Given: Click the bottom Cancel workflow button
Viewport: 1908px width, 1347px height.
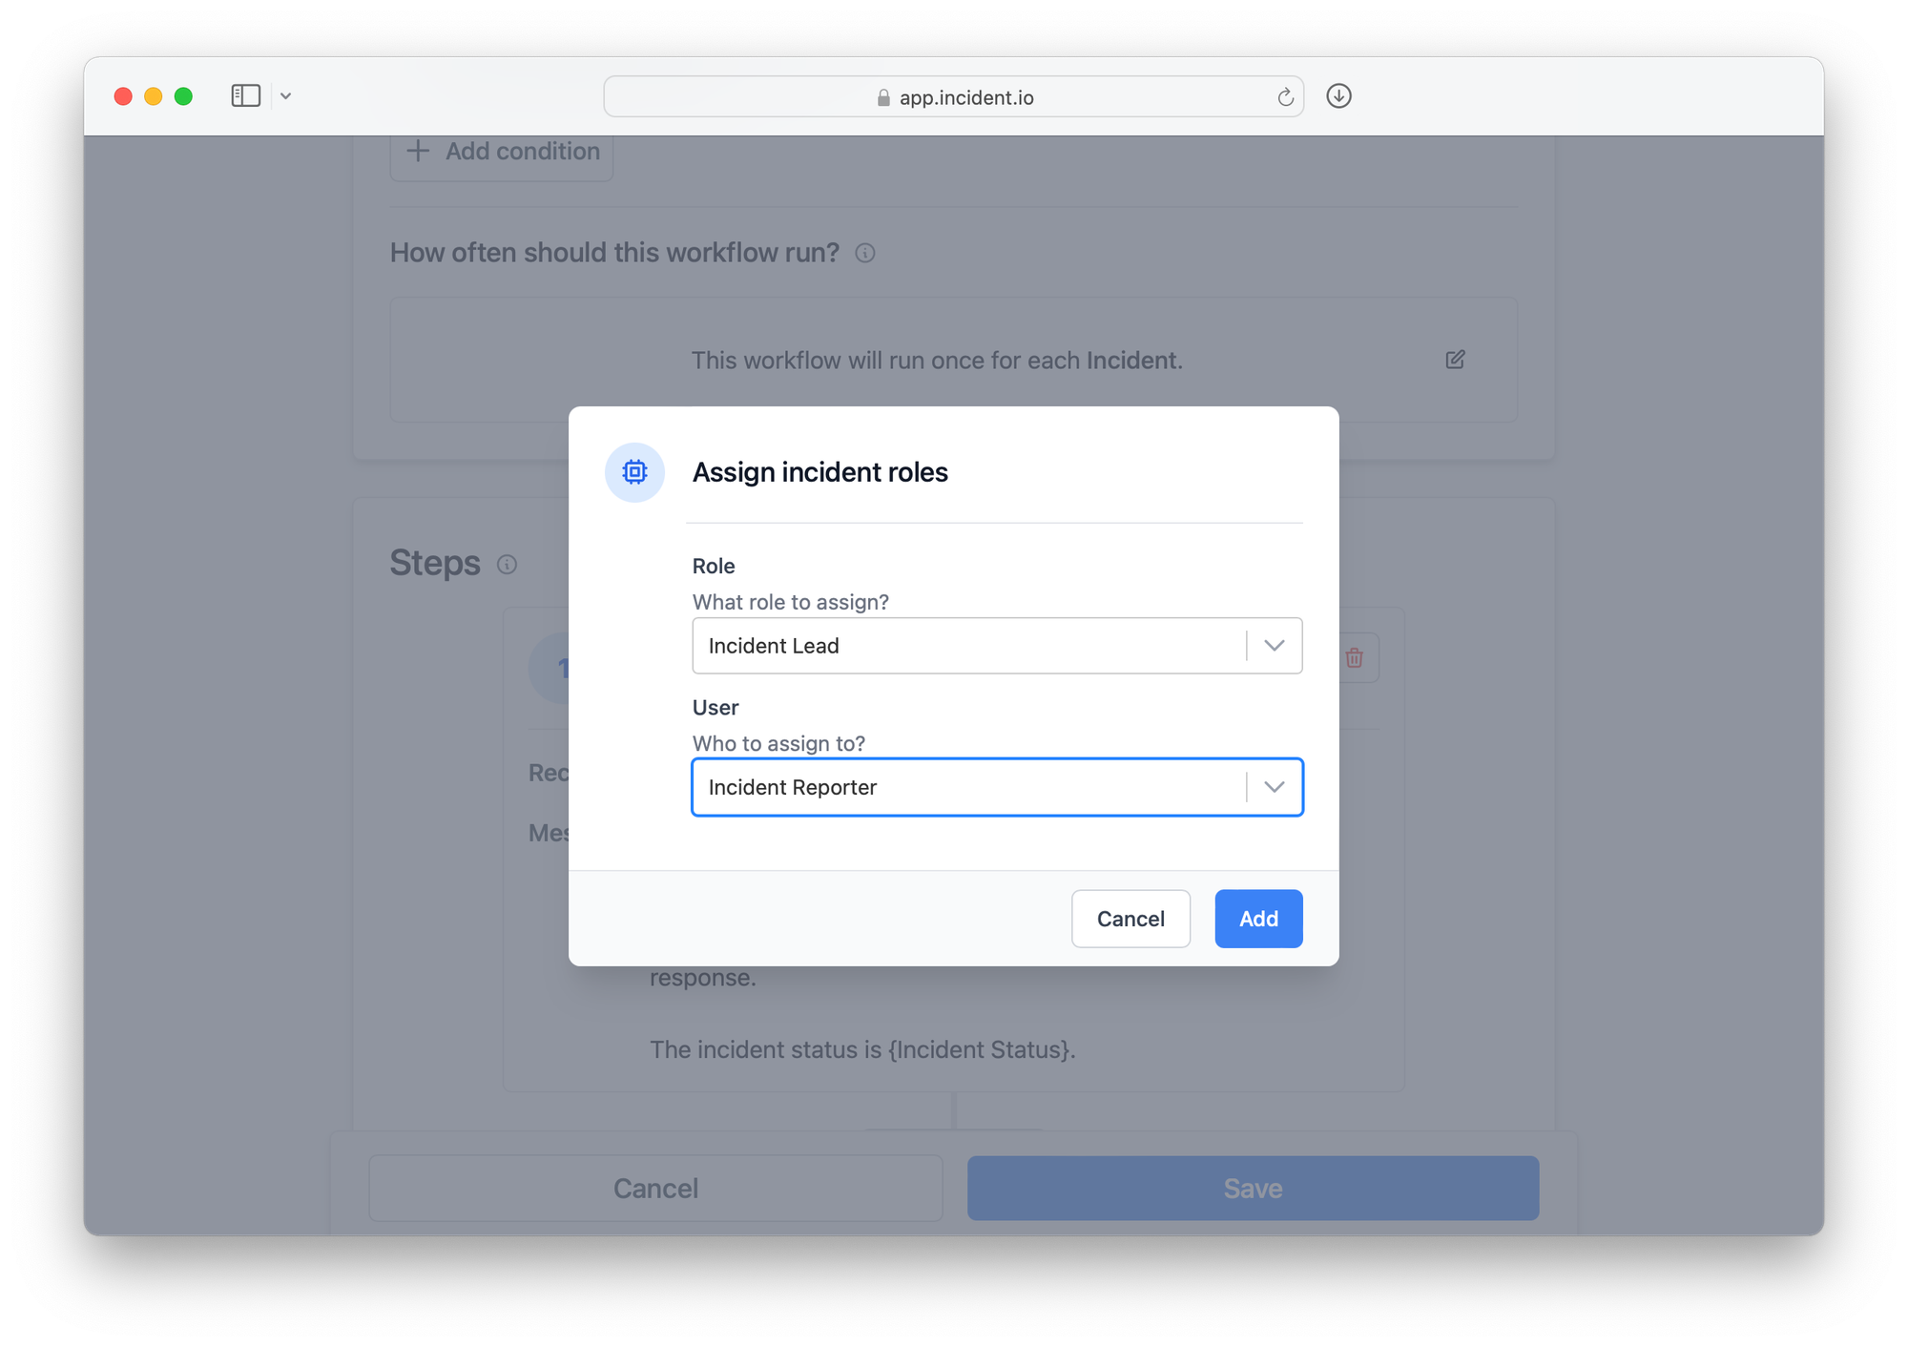Looking at the screenshot, I should 655,1188.
